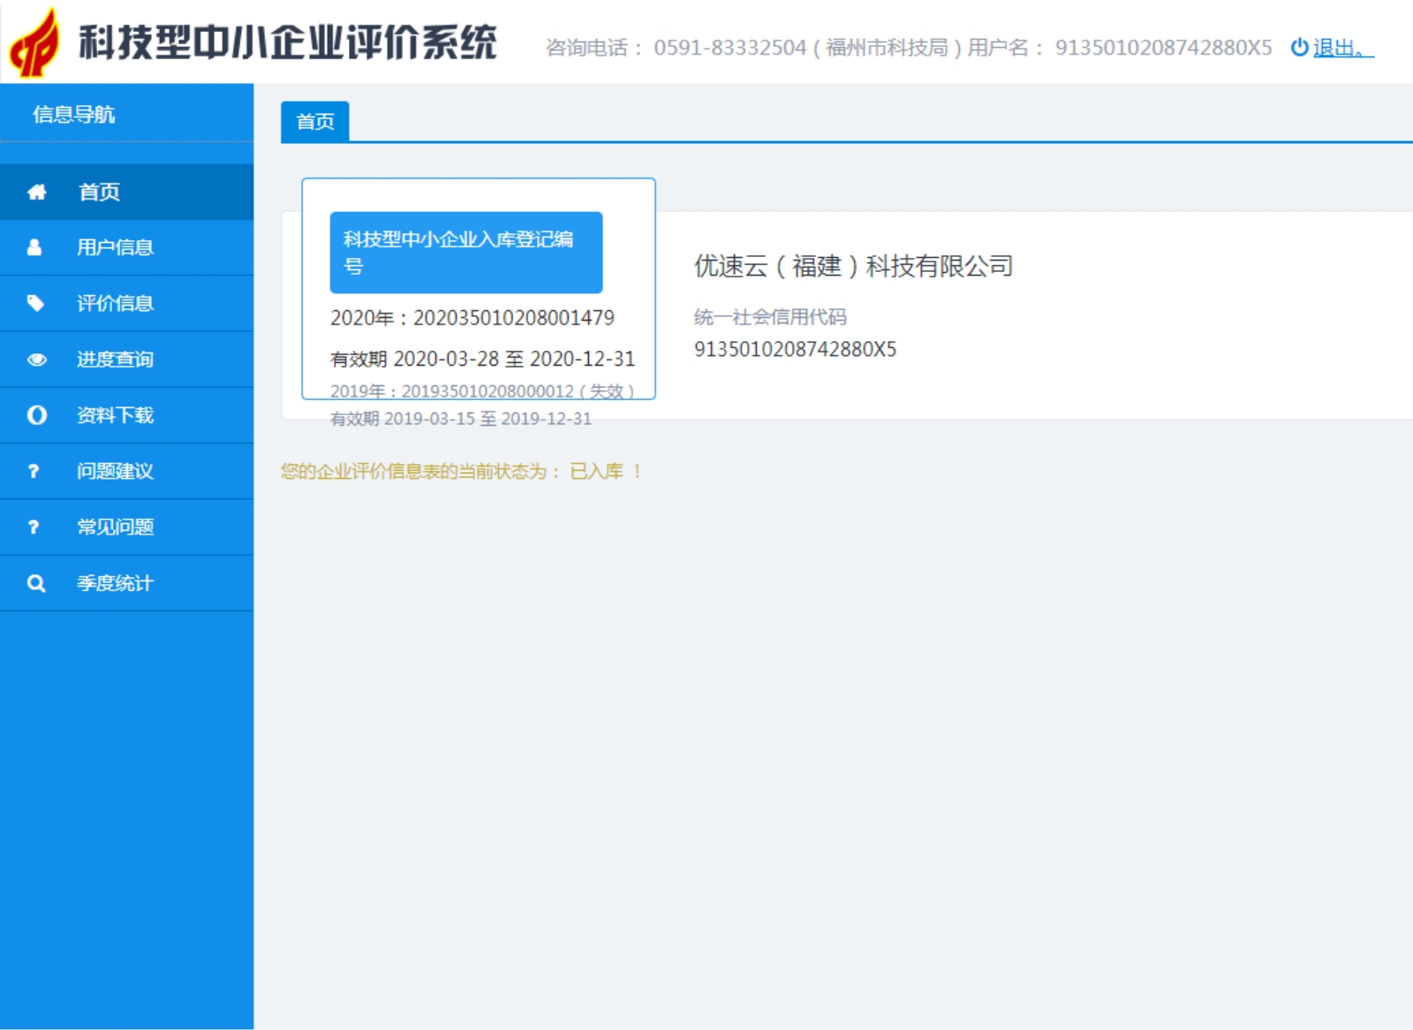The image size is (1413, 1030).
Task: Open 首页 in the sidebar
Action: pos(126,192)
